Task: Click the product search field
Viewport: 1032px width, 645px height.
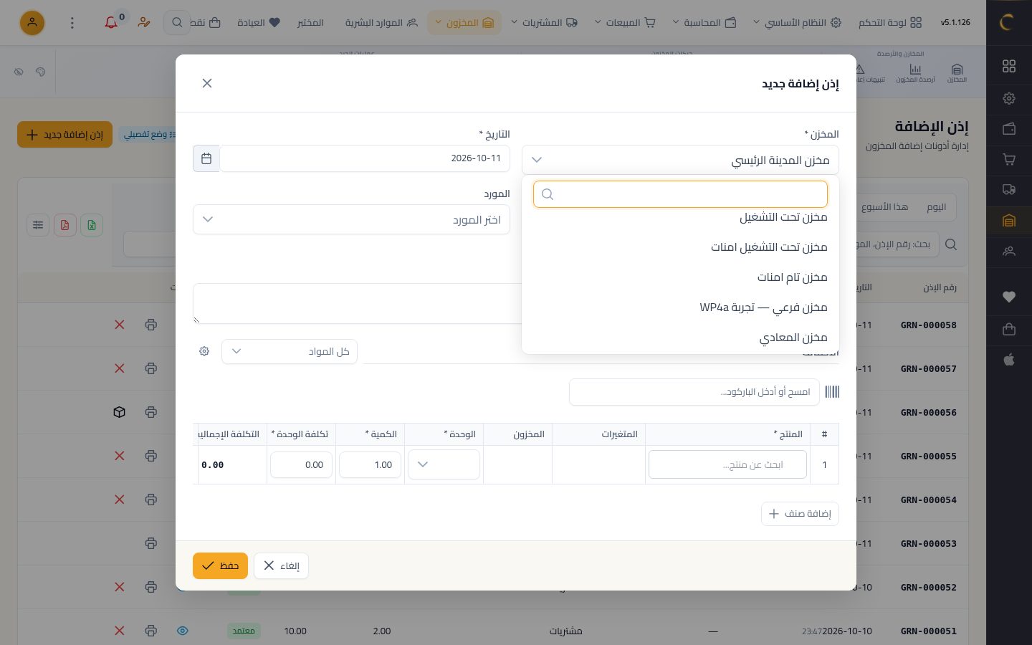Action: tap(727, 464)
